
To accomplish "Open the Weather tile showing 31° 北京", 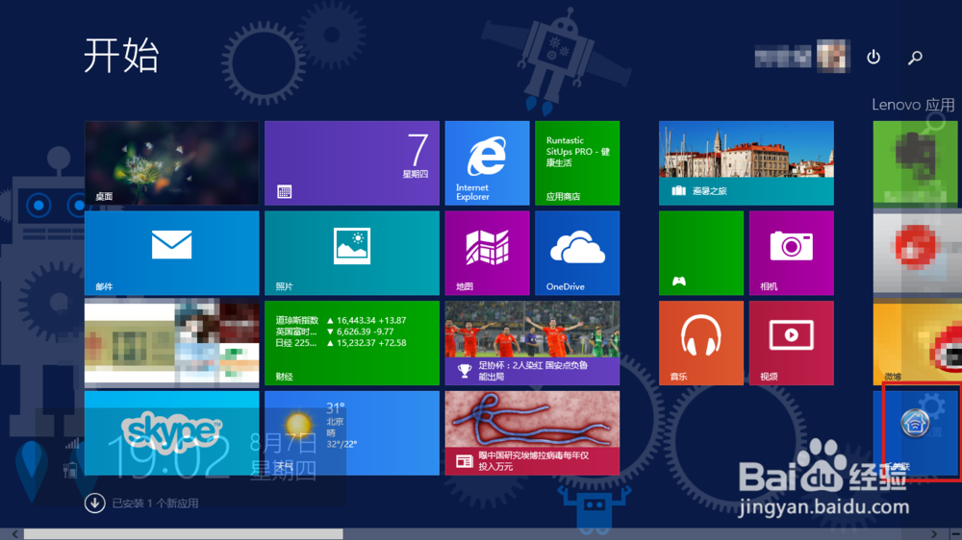I will click(351, 433).
